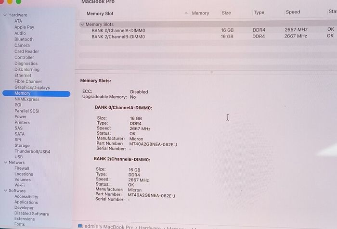Select Volumes under Network
Viewport: 337px width, 229px height.
pos(23,179)
